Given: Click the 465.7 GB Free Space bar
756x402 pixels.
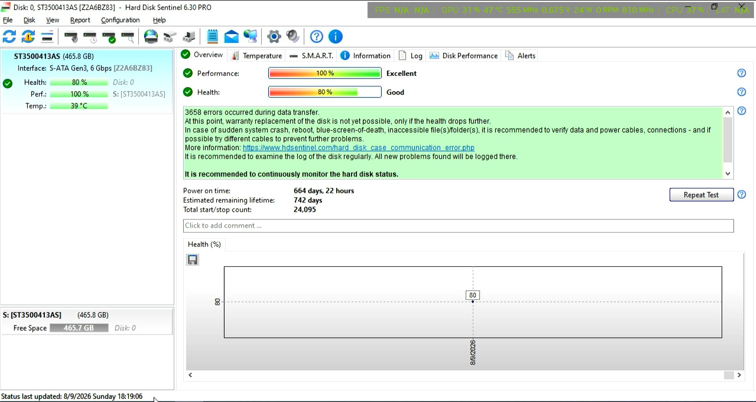Looking at the screenshot, I should coord(79,328).
